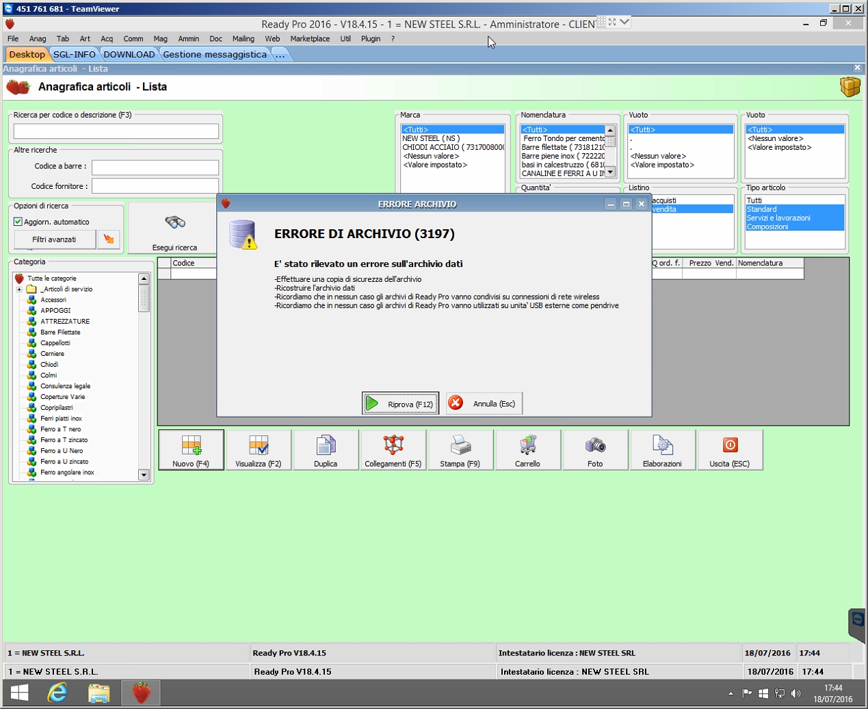Show hidden tray icons arrow
Viewport: 868px width, 709px height.
coord(731,693)
